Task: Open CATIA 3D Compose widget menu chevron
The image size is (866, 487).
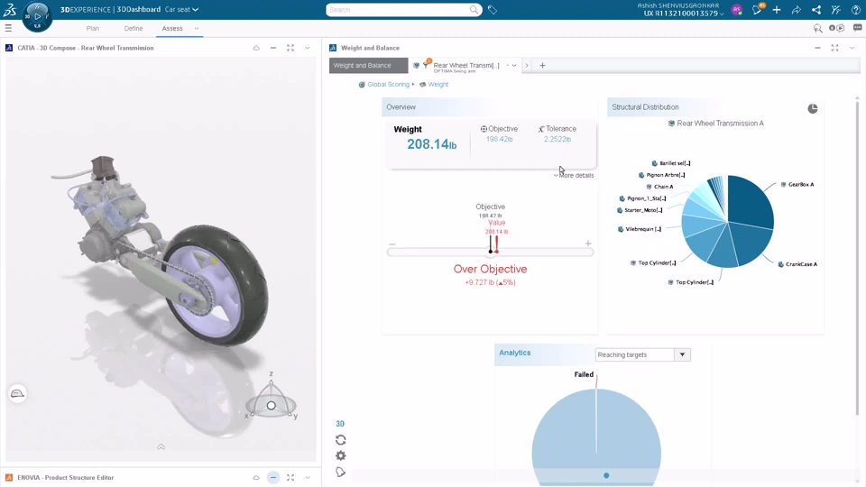Action: point(308,48)
